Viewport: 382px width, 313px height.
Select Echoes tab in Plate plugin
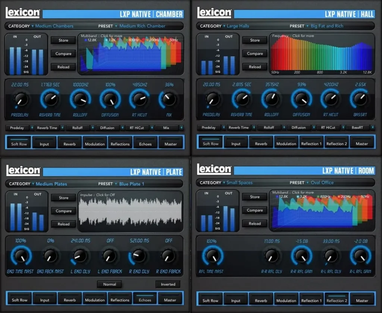tap(145, 298)
